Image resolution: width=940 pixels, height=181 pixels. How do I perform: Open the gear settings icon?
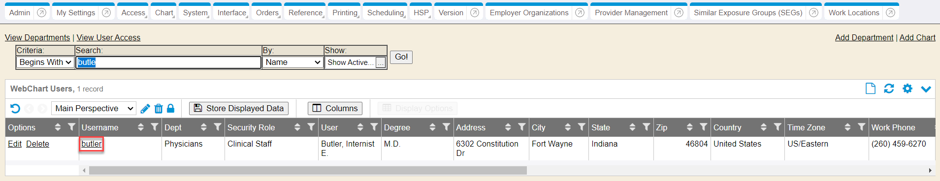(908, 89)
